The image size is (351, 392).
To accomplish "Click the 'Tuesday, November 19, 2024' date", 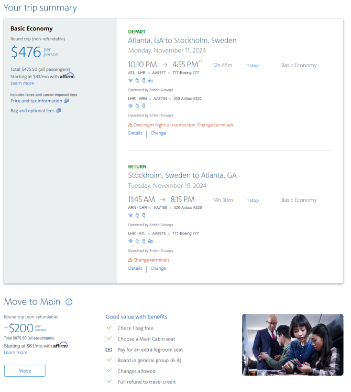I will 167,186.
